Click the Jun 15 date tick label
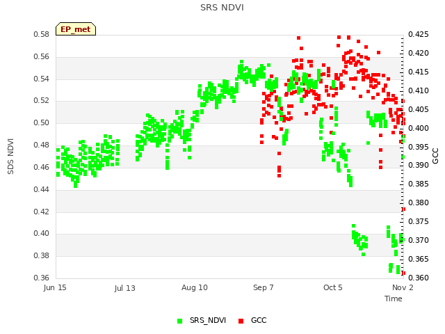Screen dimensions: 445x334 click(x=55, y=287)
